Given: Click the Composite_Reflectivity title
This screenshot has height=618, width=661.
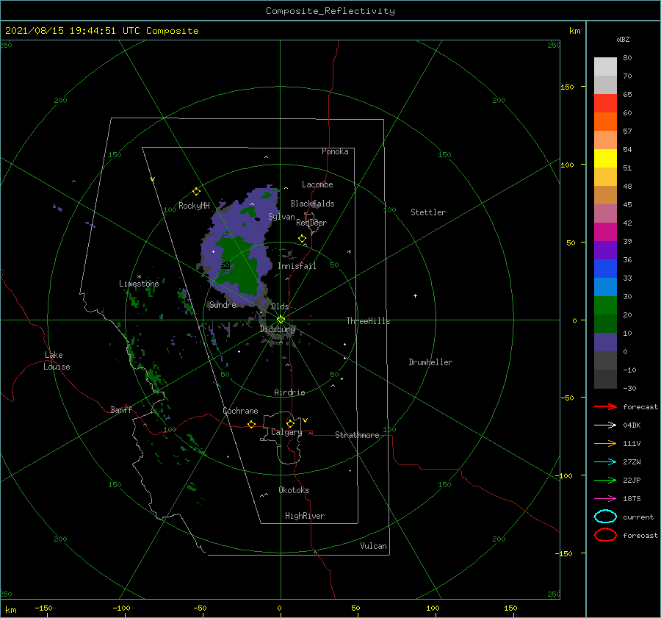Looking at the screenshot, I should tap(330, 11).
